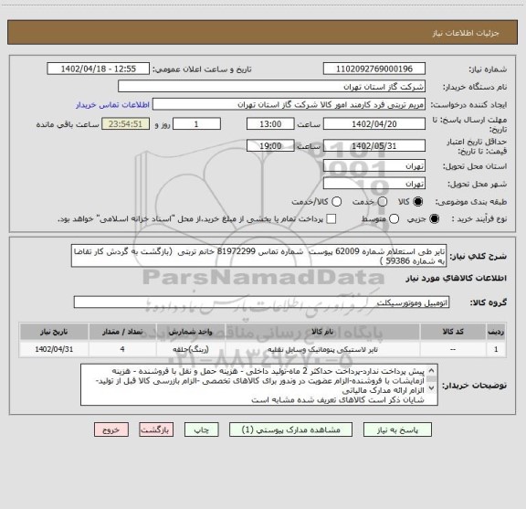Click the remaining days field showing 1

point(196,124)
